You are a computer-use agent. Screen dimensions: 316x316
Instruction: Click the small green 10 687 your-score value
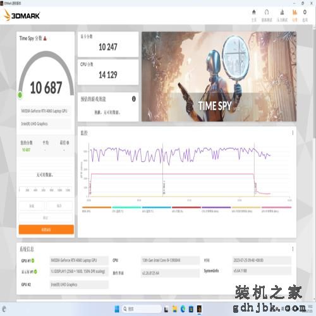26,150
